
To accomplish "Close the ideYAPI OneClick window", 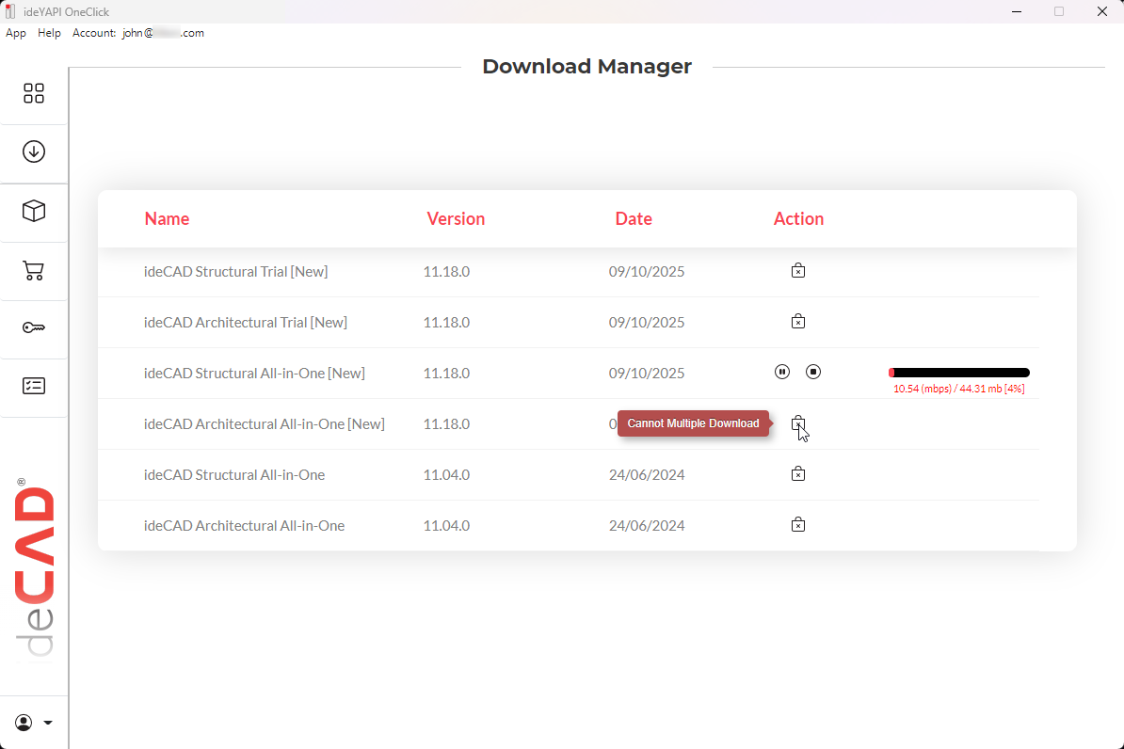I will pyautogui.click(x=1101, y=11).
